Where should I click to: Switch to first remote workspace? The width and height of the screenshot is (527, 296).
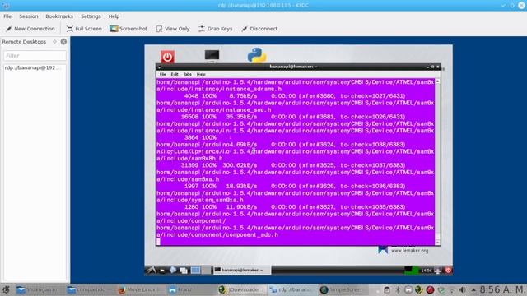tap(196, 271)
